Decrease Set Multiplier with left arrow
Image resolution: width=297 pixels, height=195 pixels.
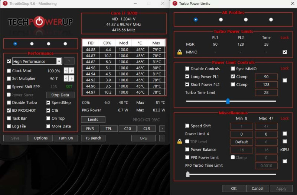(x=66, y=78)
